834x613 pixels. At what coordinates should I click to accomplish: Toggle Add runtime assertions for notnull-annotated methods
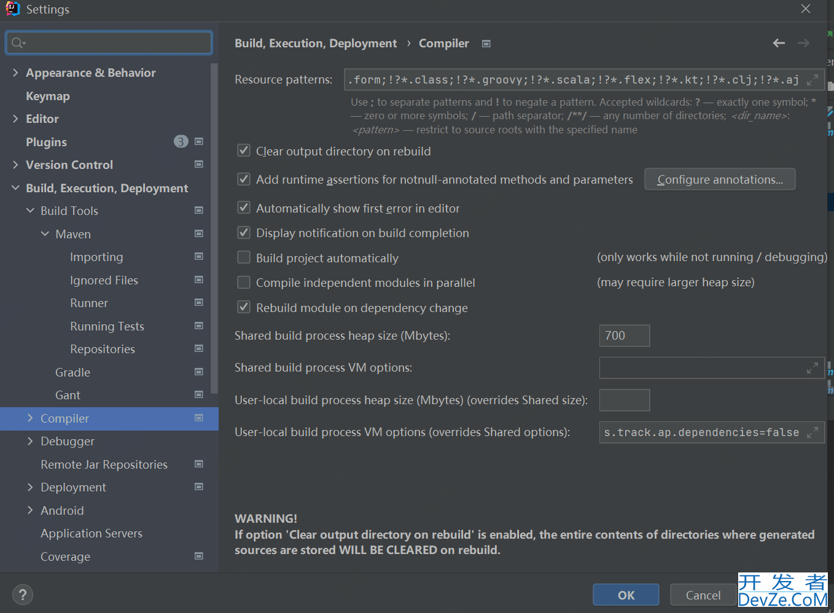[x=244, y=179]
